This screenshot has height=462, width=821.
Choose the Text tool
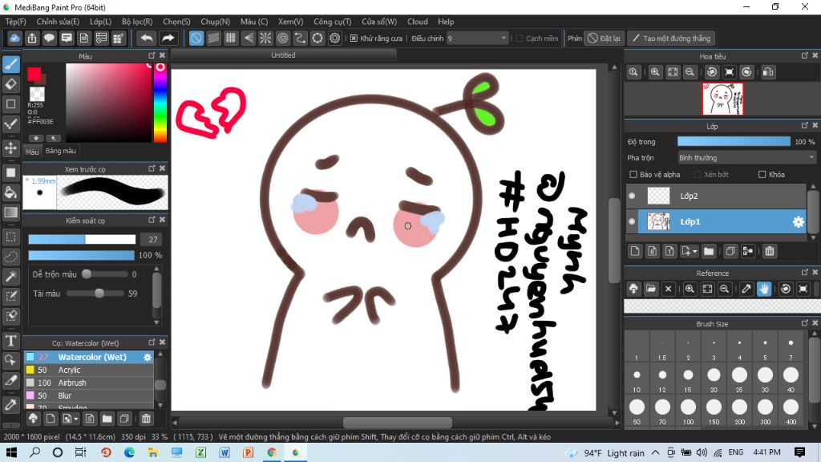pos(11,341)
